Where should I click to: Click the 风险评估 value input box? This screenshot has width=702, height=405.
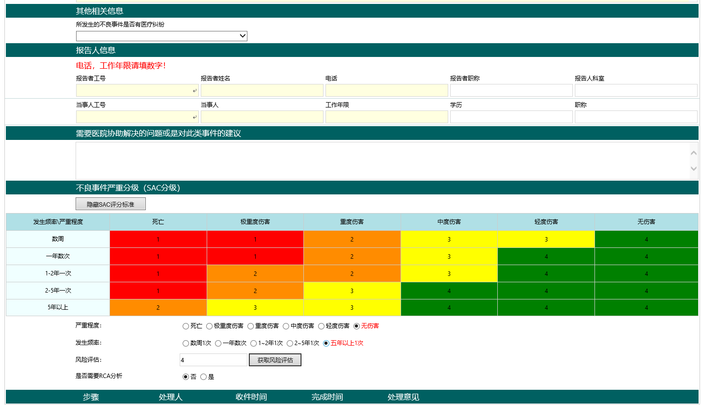coord(213,360)
